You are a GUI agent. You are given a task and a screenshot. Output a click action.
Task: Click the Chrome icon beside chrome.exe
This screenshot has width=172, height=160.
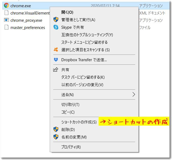(x=6, y=5)
